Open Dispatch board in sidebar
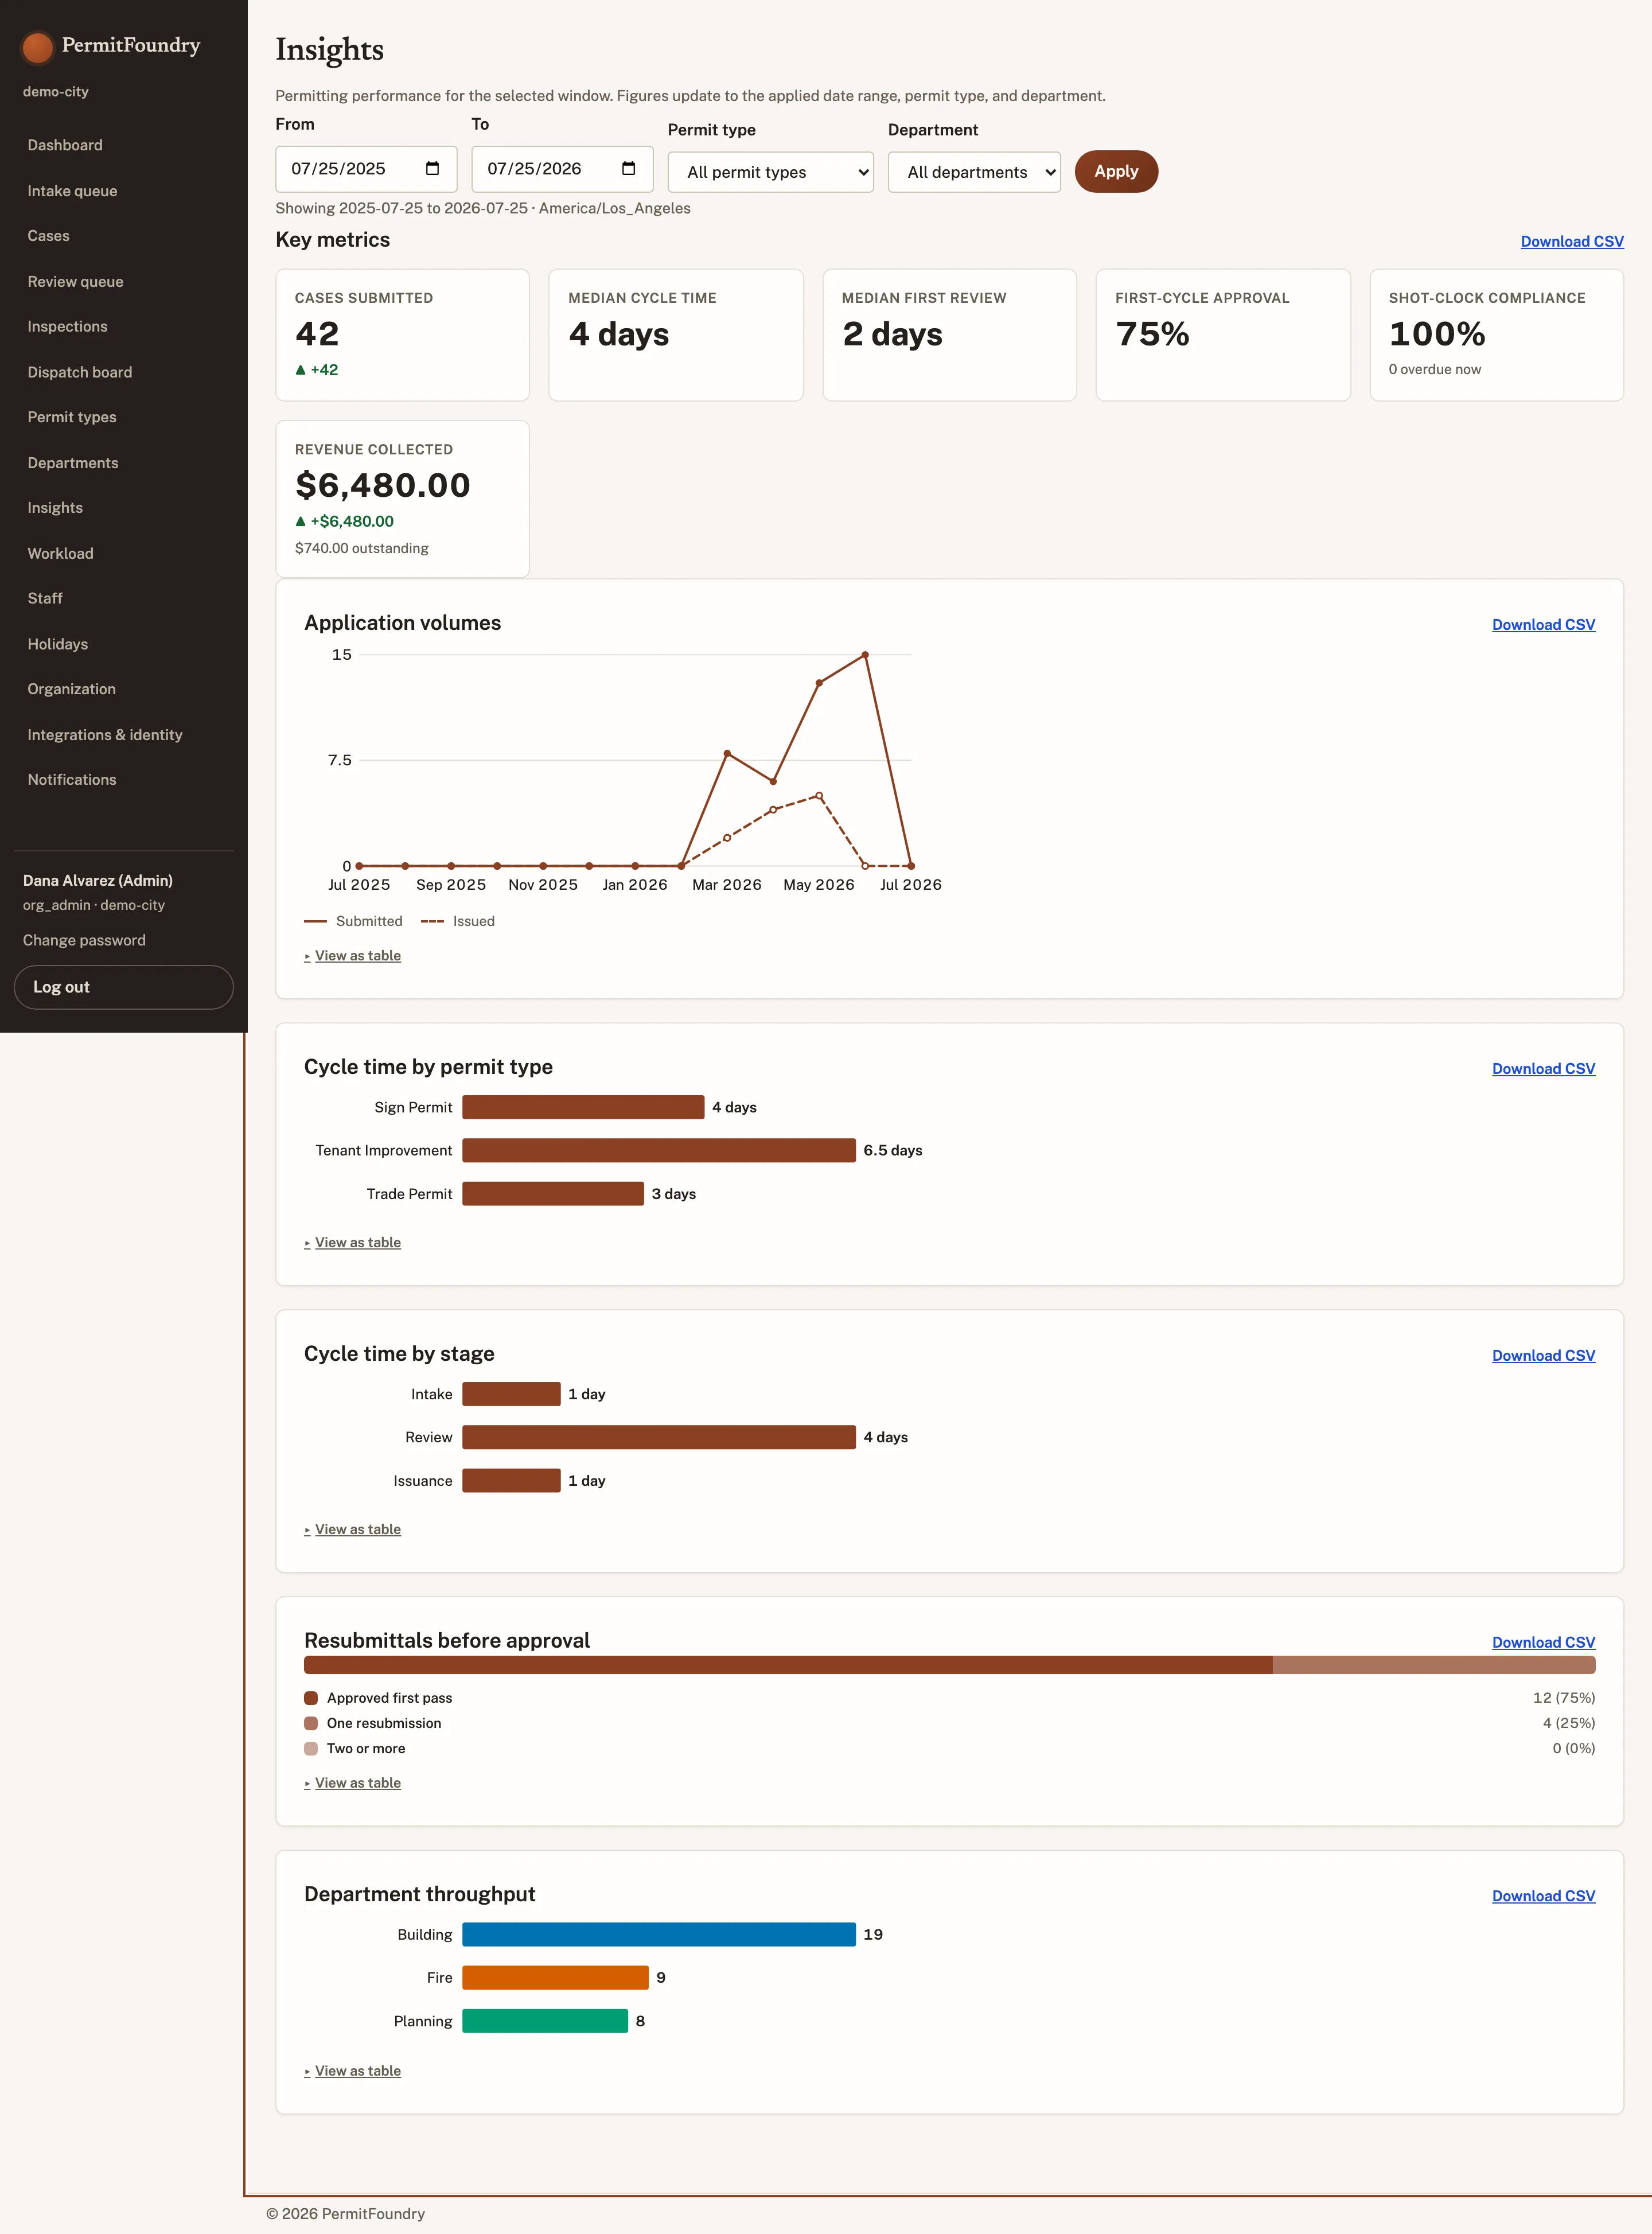This screenshot has height=2234, width=1652. pos(79,372)
